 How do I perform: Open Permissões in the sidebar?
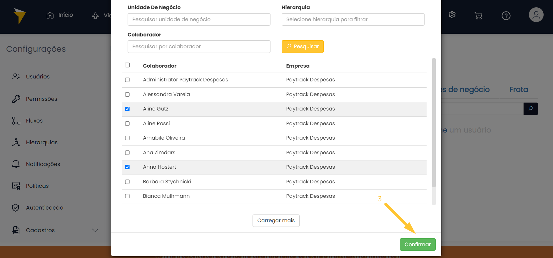(x=41, y=99)
